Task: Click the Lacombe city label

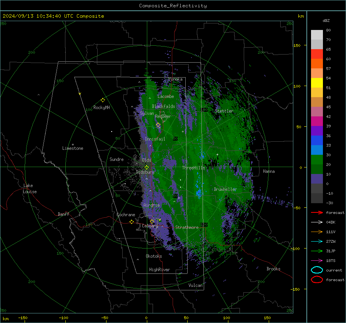Action: pyautogui.click(x=166, y=96)
